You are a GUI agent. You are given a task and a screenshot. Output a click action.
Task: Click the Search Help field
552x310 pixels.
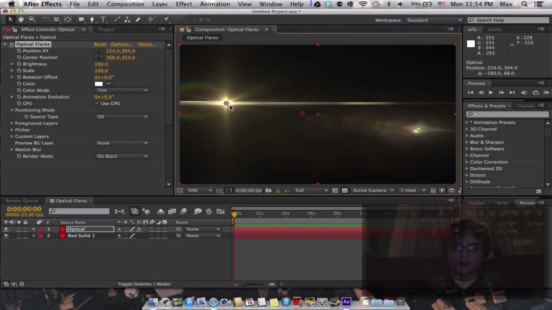pos(508,20)
